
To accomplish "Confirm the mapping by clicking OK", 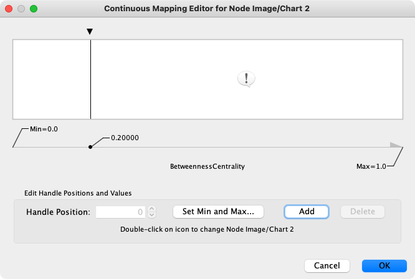I will (384, 265).
